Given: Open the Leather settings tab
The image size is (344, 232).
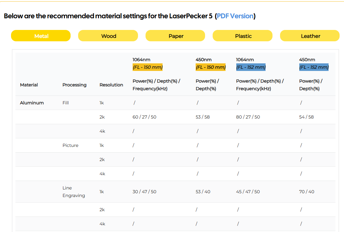Looking at the screenshot, I should point(310,36).
